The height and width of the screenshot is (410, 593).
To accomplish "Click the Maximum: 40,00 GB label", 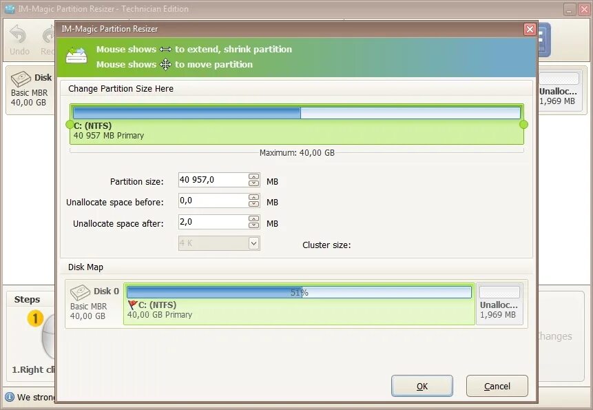I will pos(297,153).
